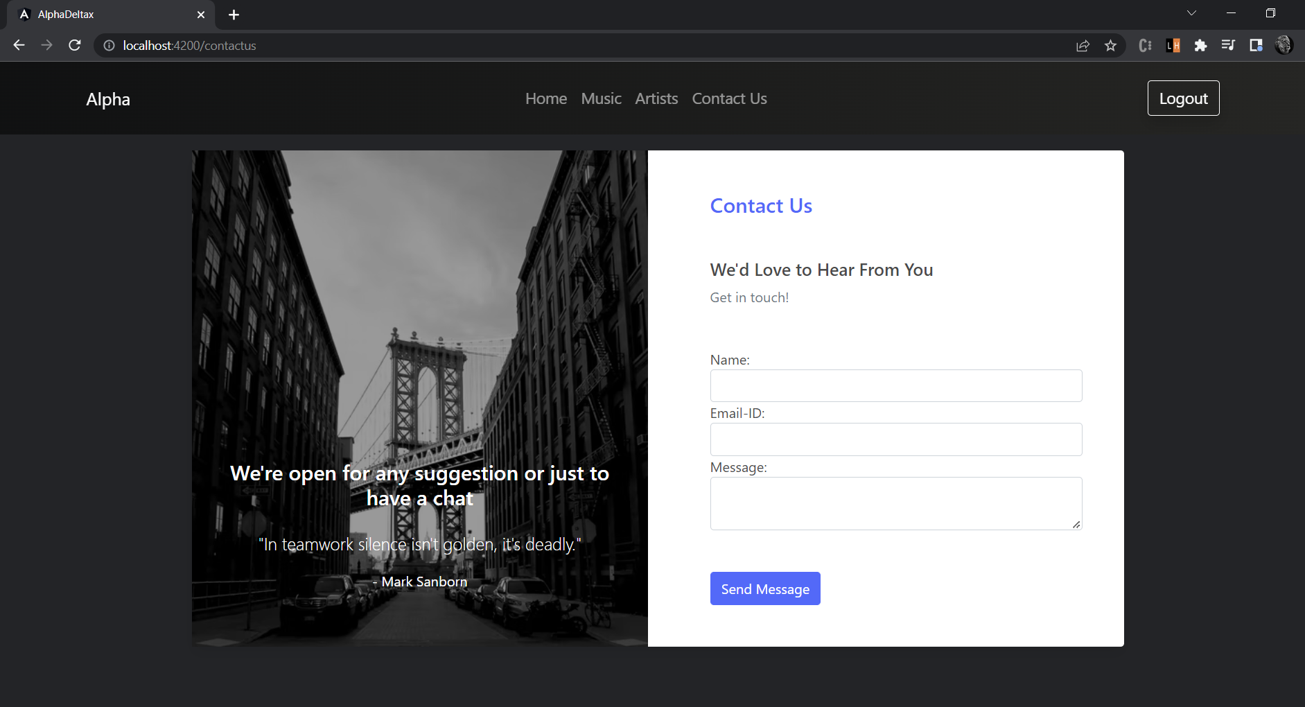Viewport: 1305px width, 707px height.
Task: Click the 'Name:' field label
Action: point(730,360)
